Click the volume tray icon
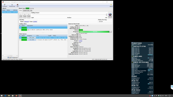 [163, 96]
